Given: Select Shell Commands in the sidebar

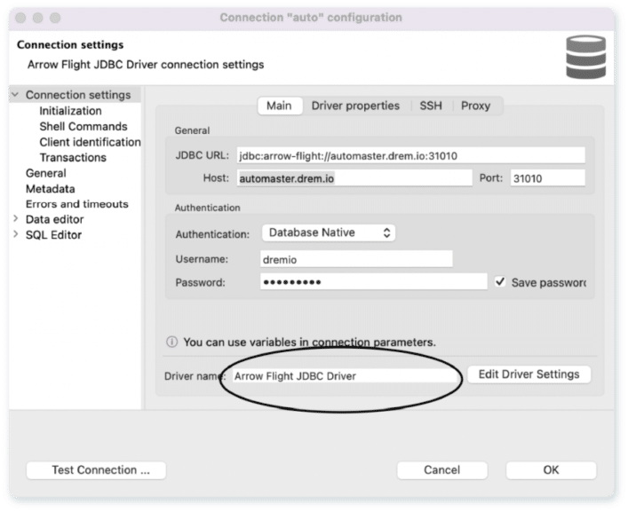Looking at the screenshot, I should pyautogui.click(x=83, y=126).
